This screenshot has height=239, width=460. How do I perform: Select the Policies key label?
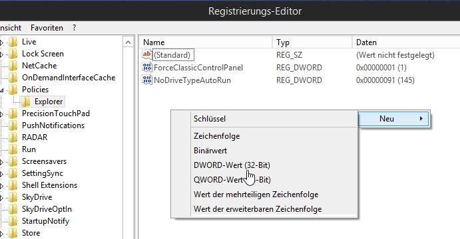(35, 90)
